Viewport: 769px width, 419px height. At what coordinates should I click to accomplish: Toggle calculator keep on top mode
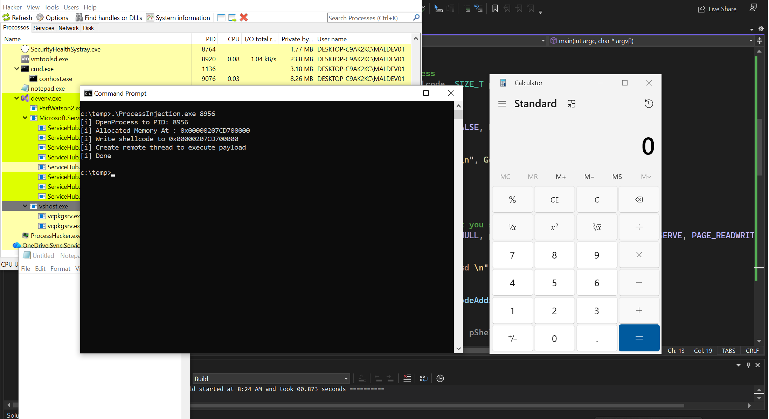tap(571, 104)
